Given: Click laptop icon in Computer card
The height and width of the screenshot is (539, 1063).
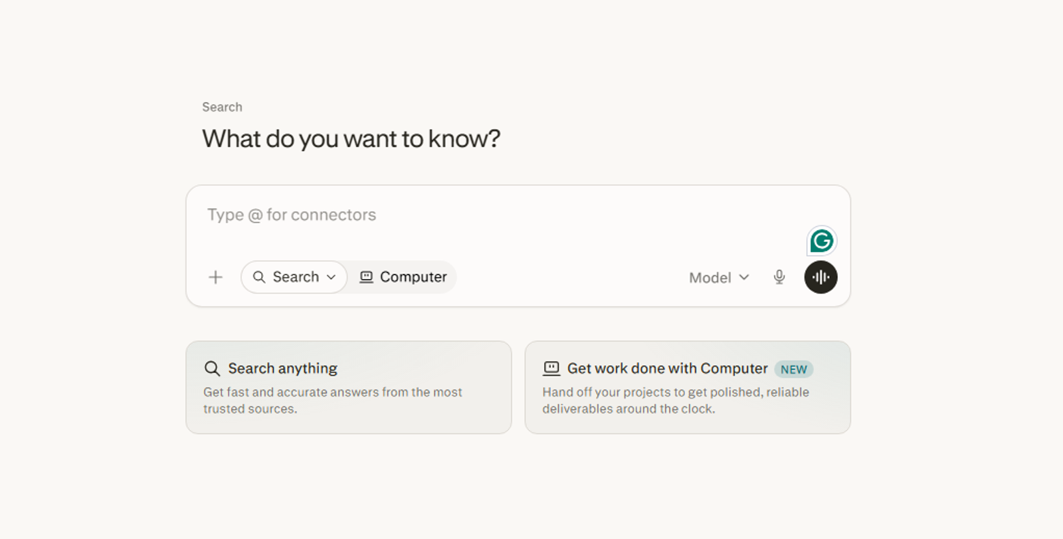Looking at the screenshot, I should pos(551,368).
